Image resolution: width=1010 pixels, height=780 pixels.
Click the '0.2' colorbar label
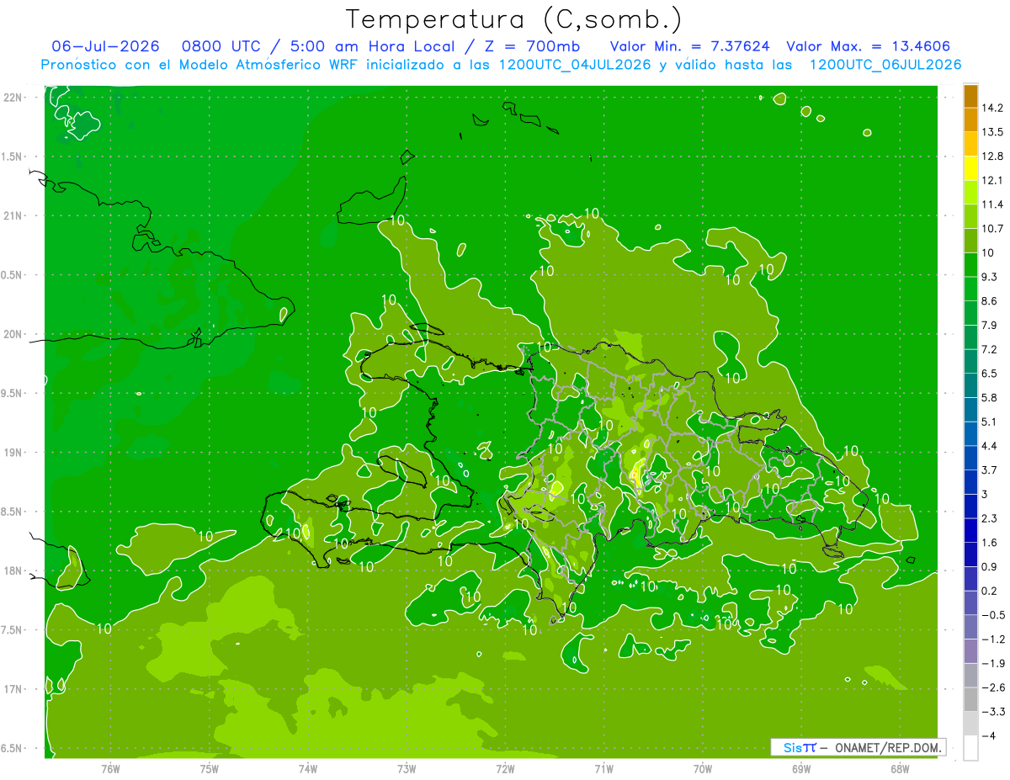(990, 591)
